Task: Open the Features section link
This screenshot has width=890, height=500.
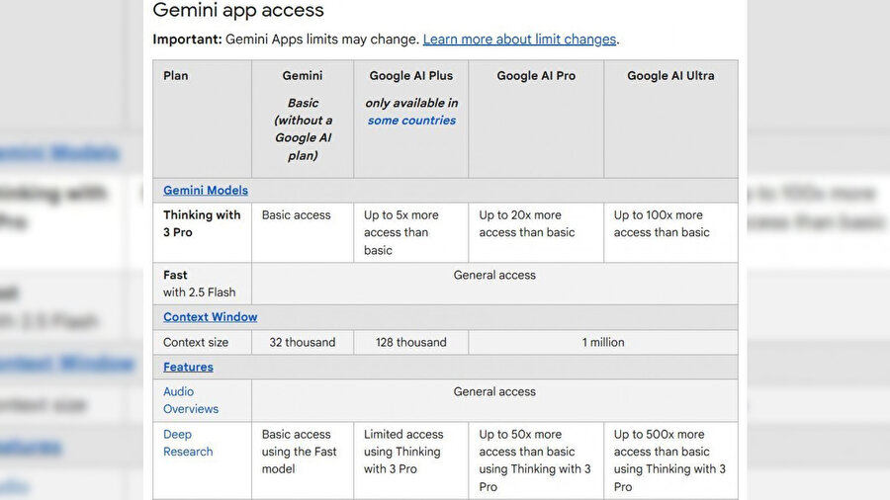Action: click(x=188, y=367)
